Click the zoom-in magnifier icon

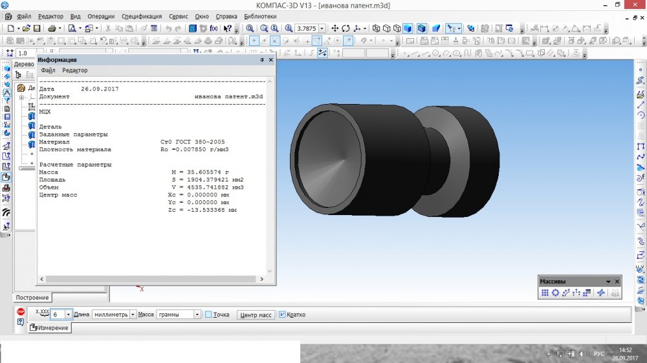tap(289, 28)
